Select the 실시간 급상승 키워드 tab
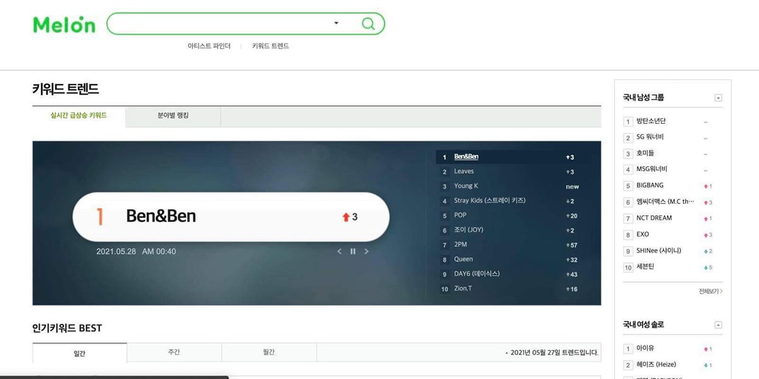 (79, 116)
